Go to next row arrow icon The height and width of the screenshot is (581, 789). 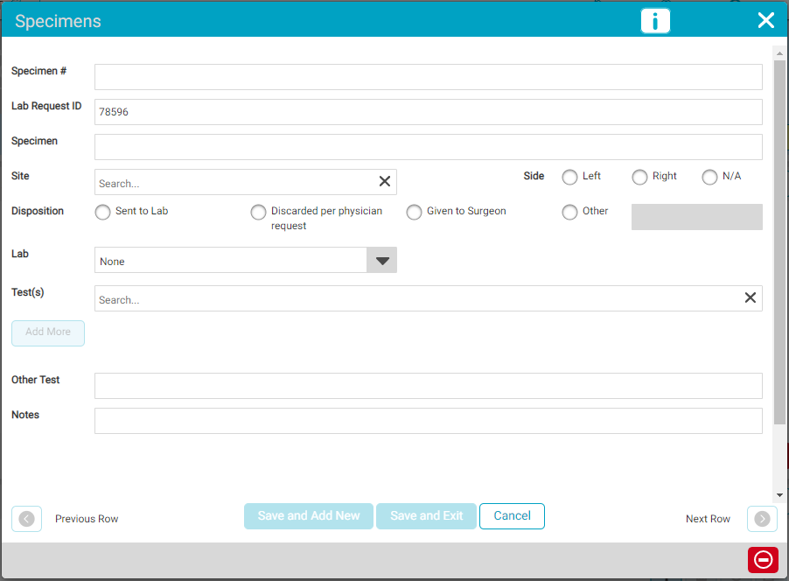click(762, 519)
